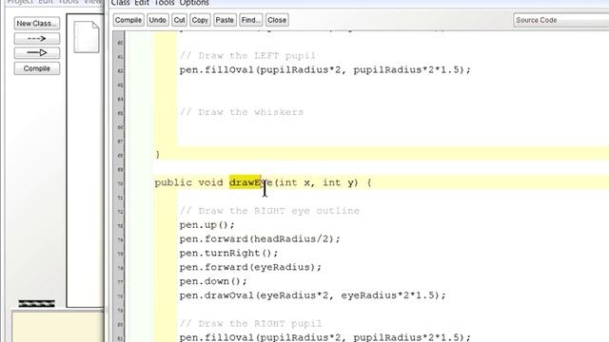Click the striped work indicator bar in main window

click(x=36, y=304)
